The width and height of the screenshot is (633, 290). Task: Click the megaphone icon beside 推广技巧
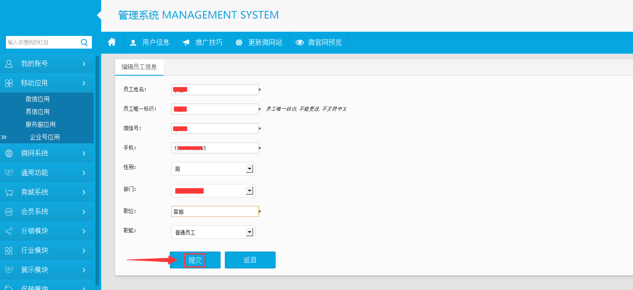click(x=186, y=43)
